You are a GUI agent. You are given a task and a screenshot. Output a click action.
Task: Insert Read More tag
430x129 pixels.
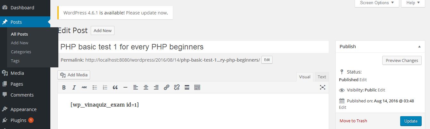187,87
